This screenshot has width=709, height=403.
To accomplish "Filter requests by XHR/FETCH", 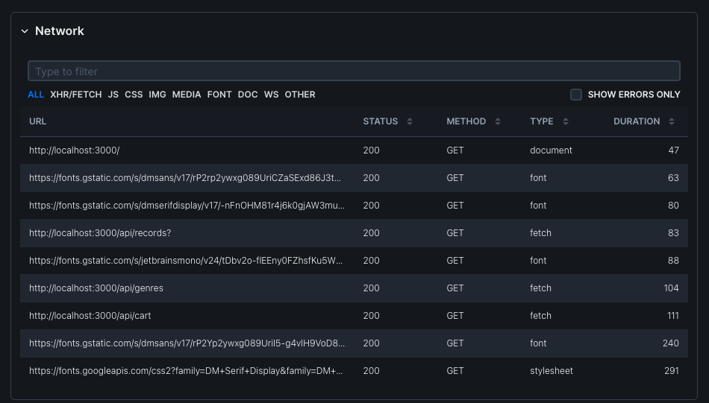I will click(x=75, y=95).
